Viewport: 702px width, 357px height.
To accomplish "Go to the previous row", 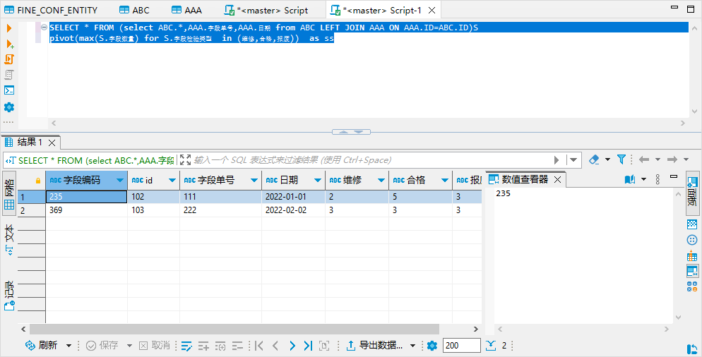I will tap(275, 346).
